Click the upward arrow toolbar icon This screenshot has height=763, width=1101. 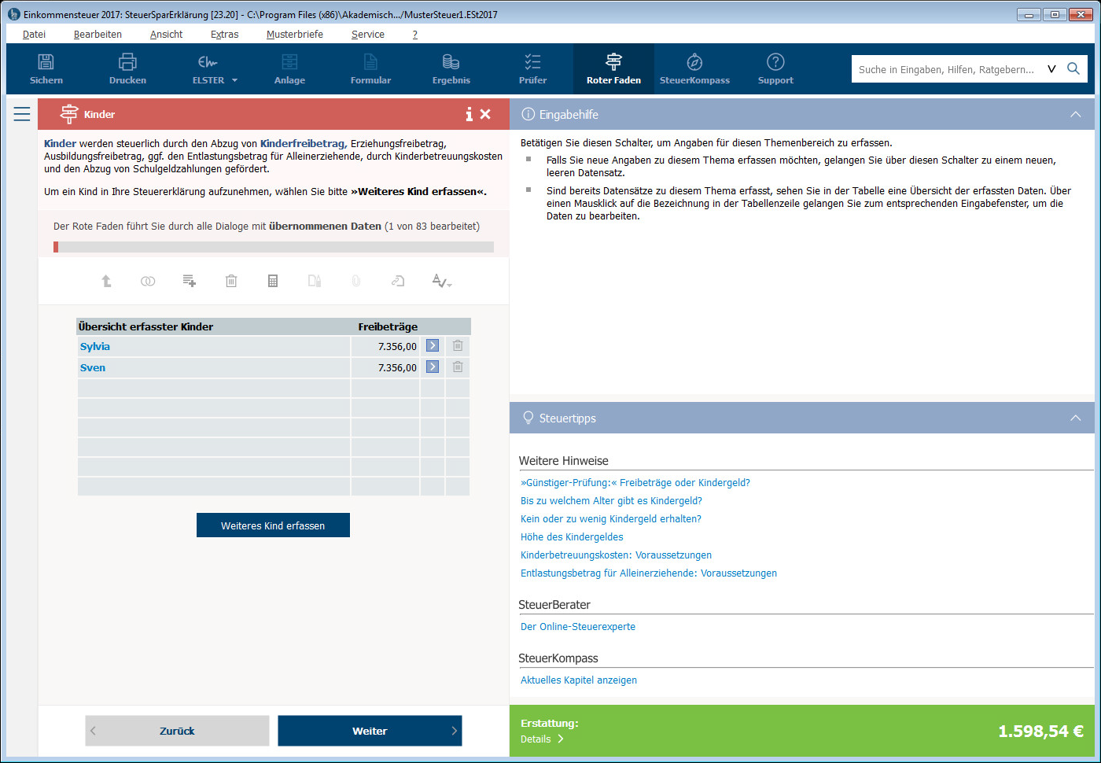pos(106,281)
